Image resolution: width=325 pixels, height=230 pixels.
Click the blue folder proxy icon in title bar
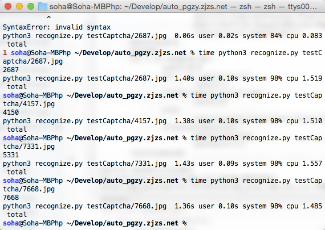click(x=43, y=6)
